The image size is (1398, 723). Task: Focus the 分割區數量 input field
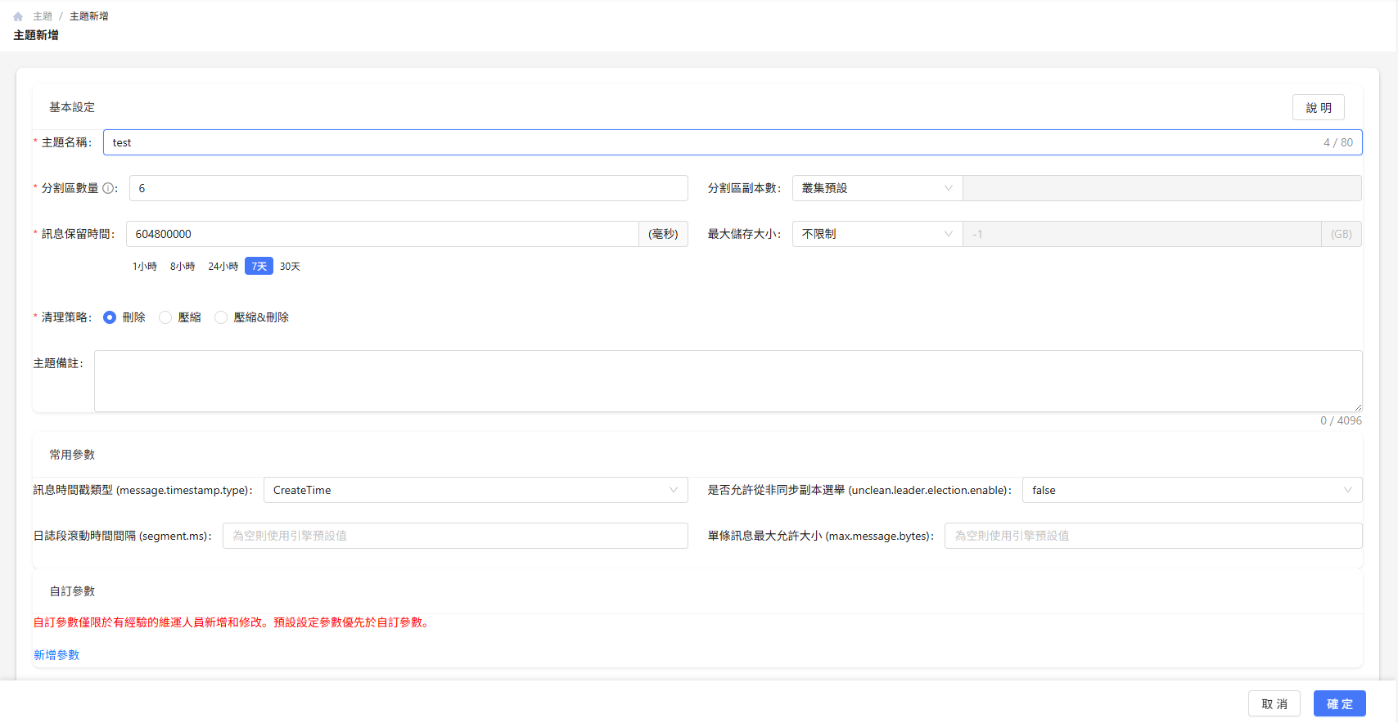tap(408, 188)
